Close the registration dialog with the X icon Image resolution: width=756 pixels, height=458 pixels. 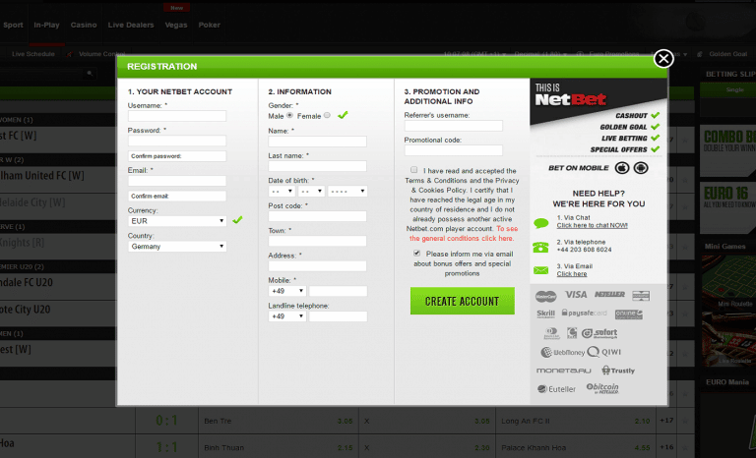click(663, 58)
